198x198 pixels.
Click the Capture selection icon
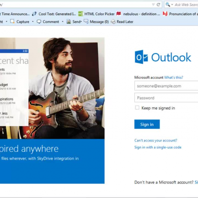(12, 21)
